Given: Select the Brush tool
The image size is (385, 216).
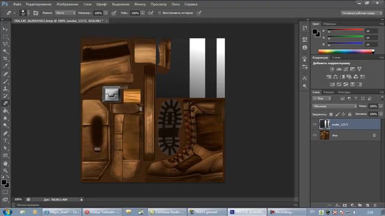Looking at the screenshot, I should tap(5, 81).
